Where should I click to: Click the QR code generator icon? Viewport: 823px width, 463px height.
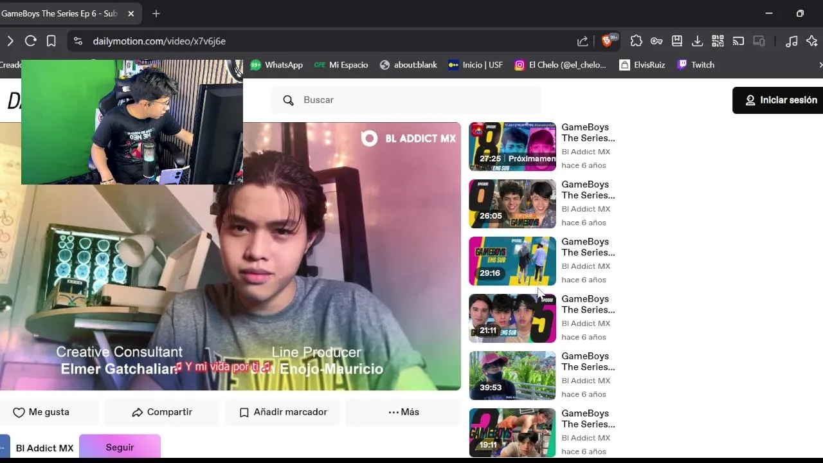(x=718, y=41)
